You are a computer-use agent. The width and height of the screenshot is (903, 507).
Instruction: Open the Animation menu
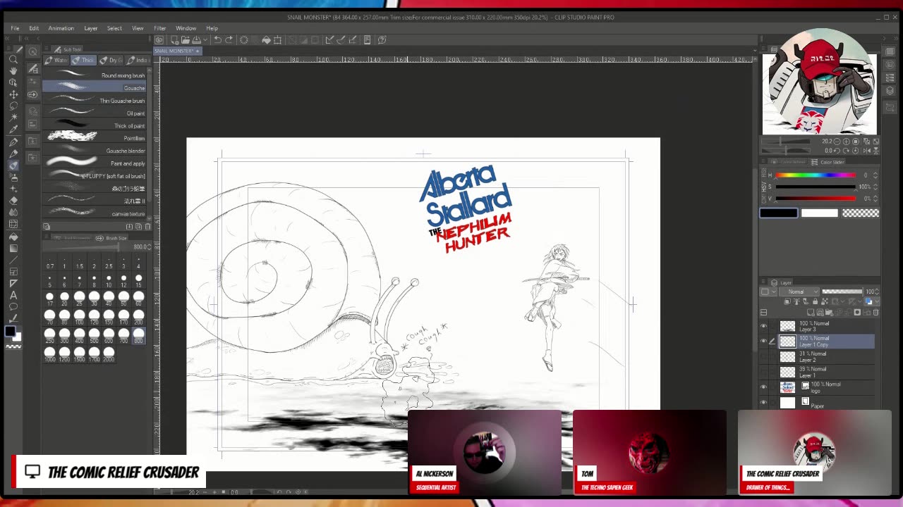point(61,28)
